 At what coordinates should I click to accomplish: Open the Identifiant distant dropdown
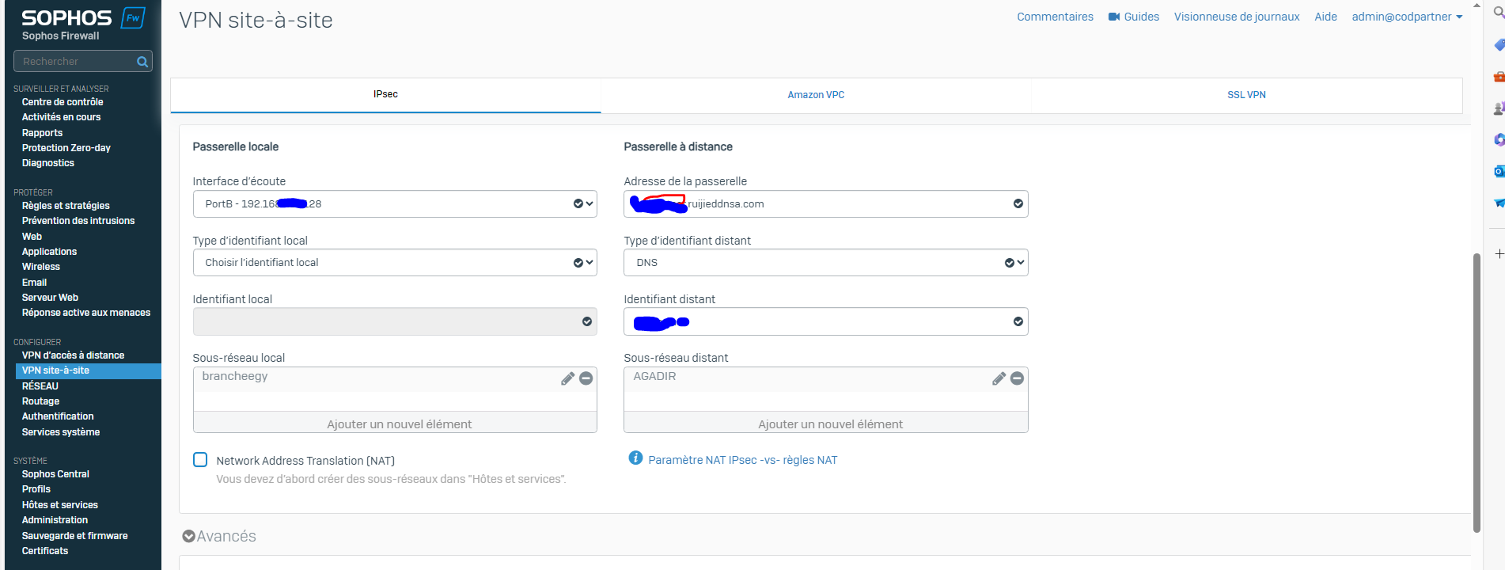825,321
